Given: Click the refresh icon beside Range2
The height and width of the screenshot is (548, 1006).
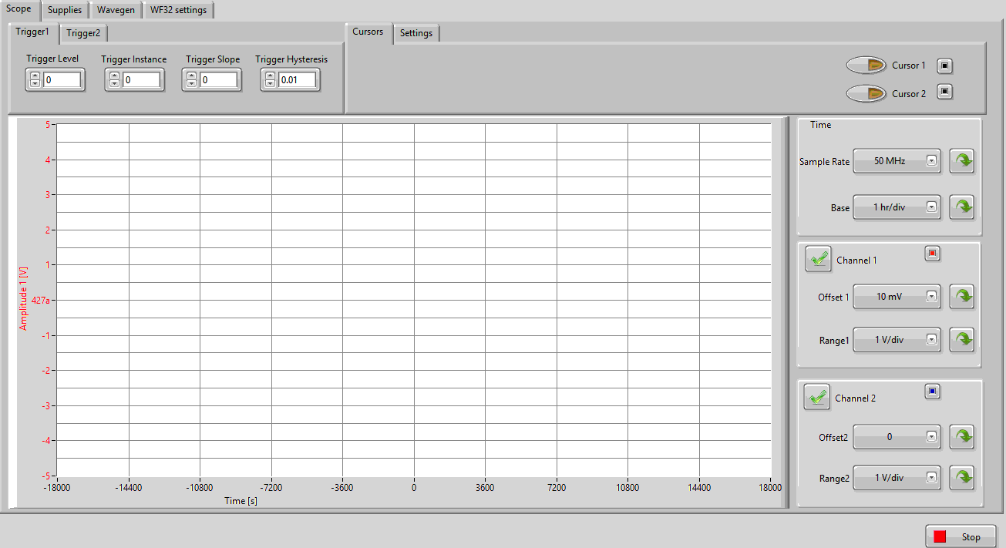Looking at the screenshot, I should (x=961, y=478).
